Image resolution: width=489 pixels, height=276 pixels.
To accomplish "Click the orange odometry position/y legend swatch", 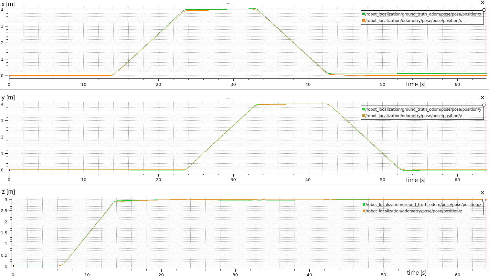I will click(364, 116).
